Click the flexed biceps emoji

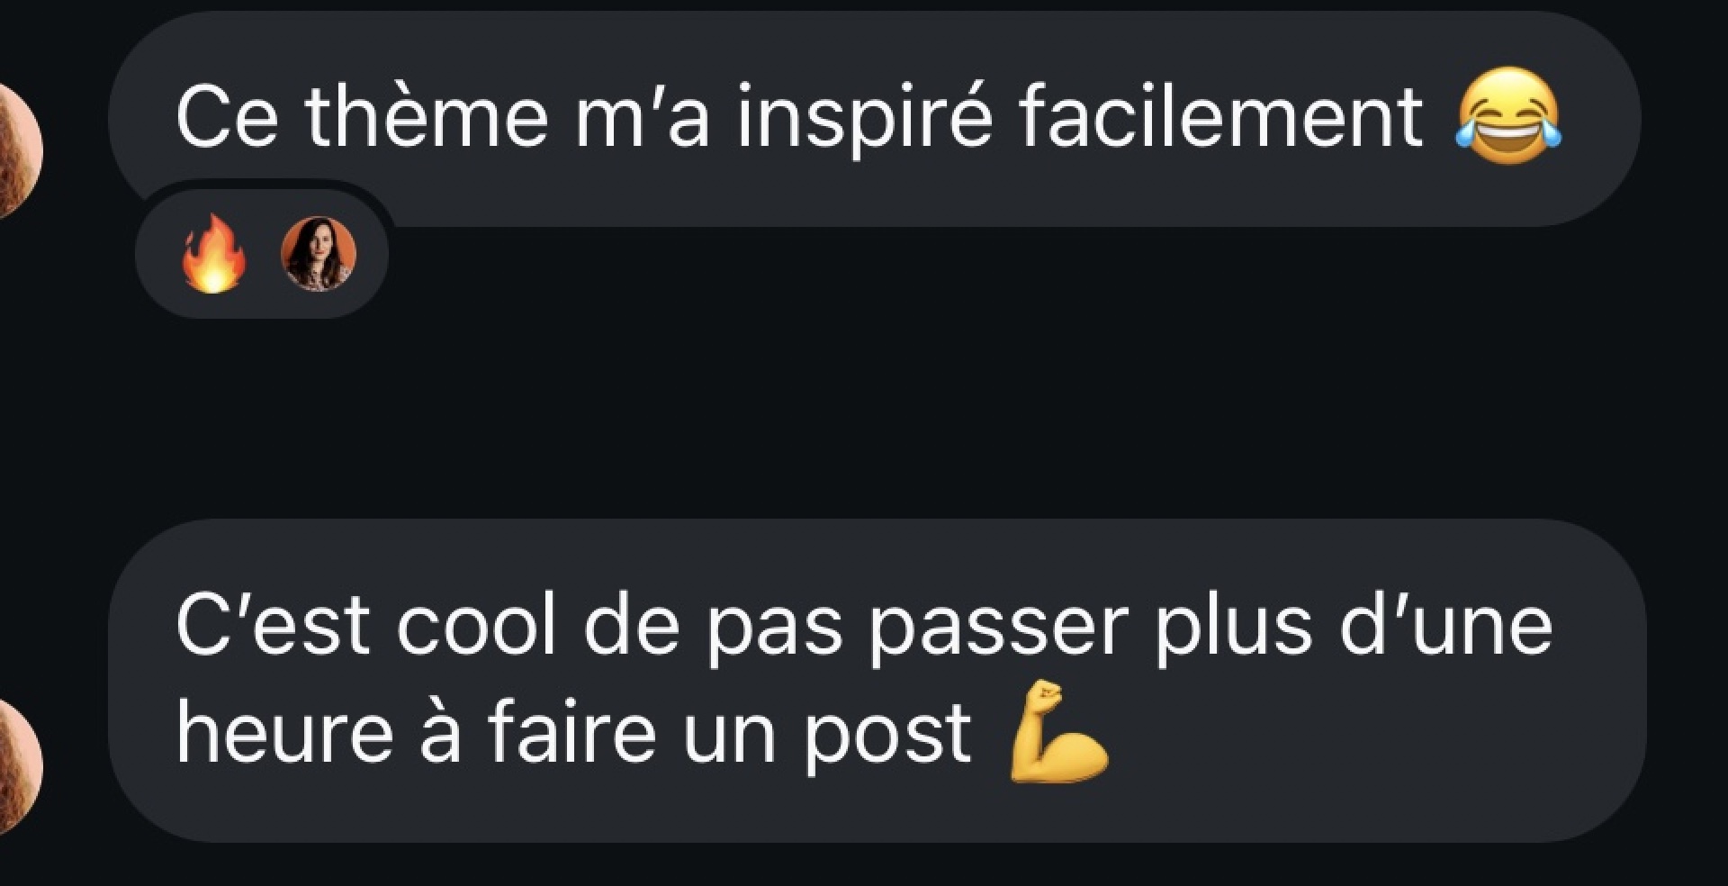(x=1057, y=732)
